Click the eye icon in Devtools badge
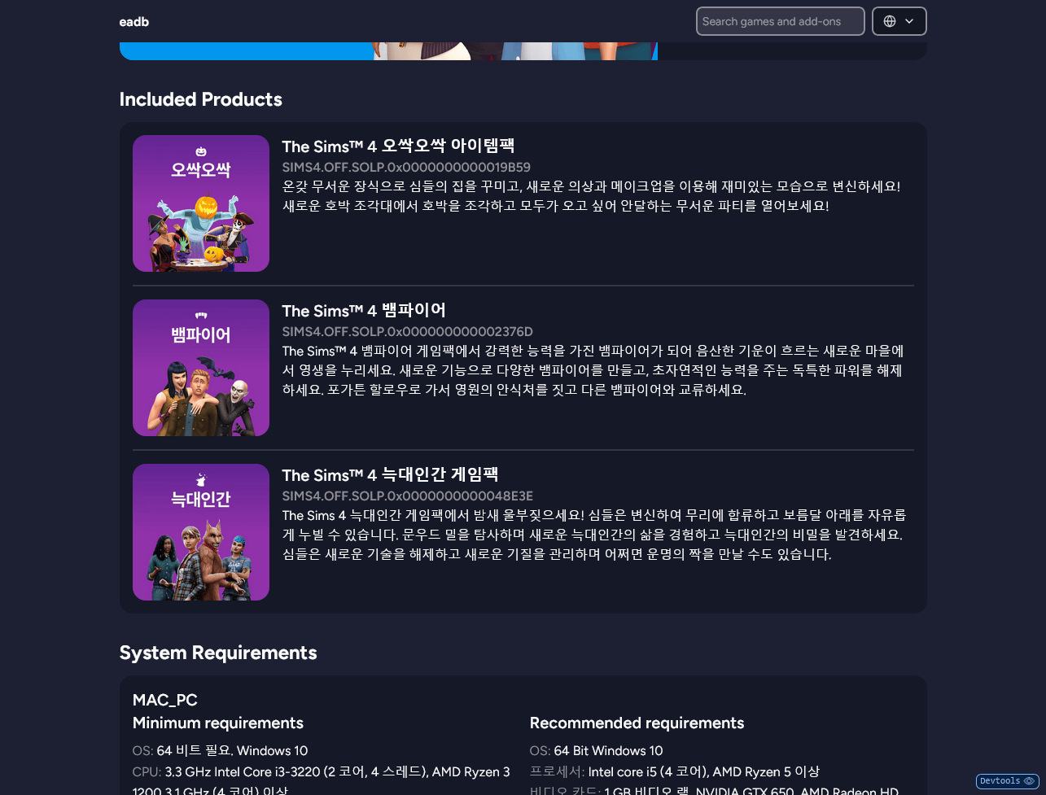1046x795 pixels. click(1029, 781)
